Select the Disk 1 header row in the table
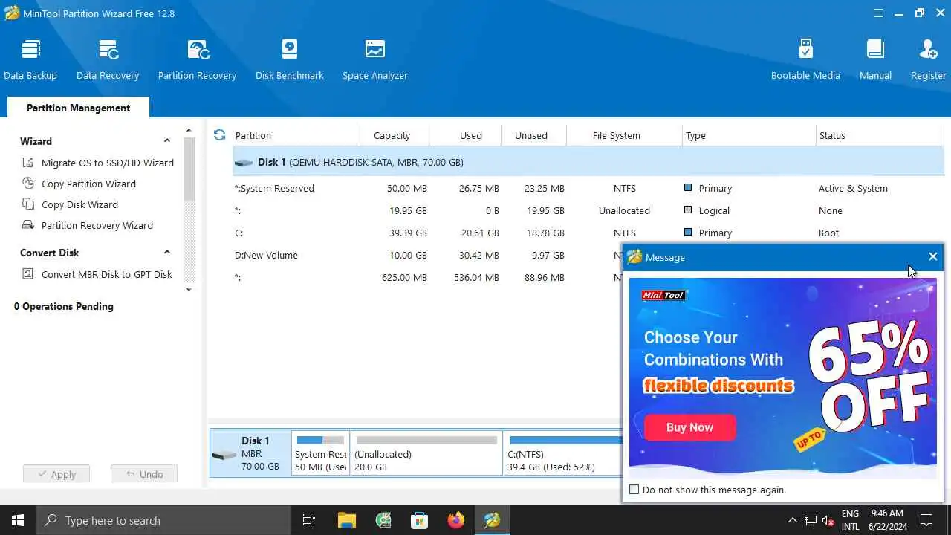The width and height of the screenshot is (951, 535). point(588,162)
